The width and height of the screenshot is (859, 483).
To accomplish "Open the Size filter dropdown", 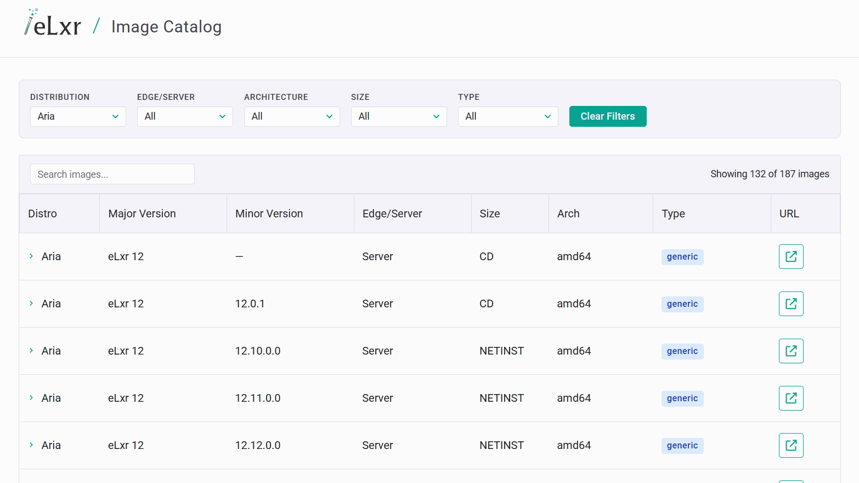I will click(399, 116).
